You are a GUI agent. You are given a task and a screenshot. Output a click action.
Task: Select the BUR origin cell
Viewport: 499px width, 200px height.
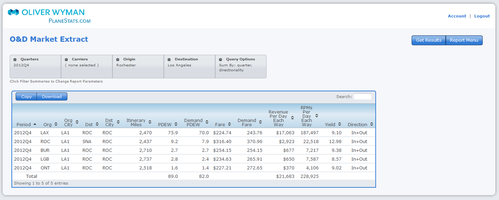click(45, 150)
